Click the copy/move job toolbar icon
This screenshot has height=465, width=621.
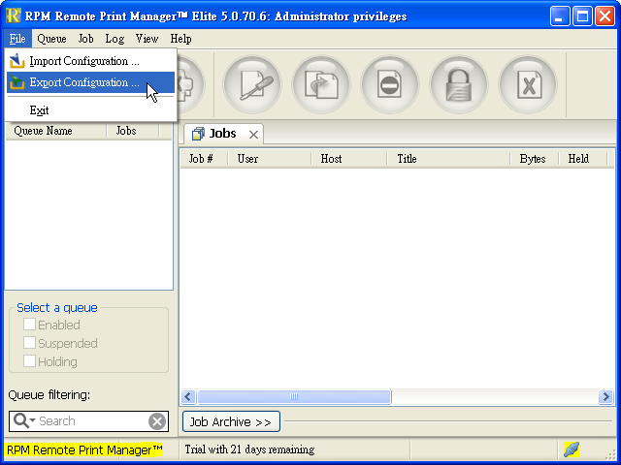(x=321, y=84)
